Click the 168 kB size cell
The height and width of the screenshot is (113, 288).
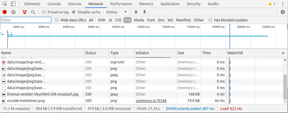point(194,94)
